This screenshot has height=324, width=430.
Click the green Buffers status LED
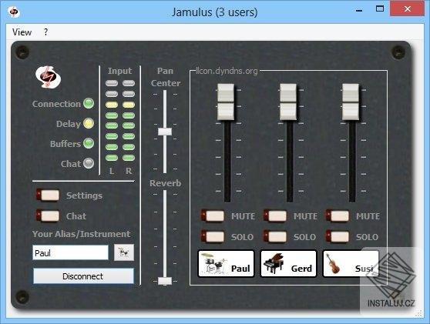[x=89, y=143]
